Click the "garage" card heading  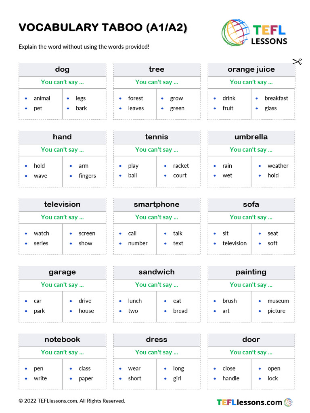point(62,272)
